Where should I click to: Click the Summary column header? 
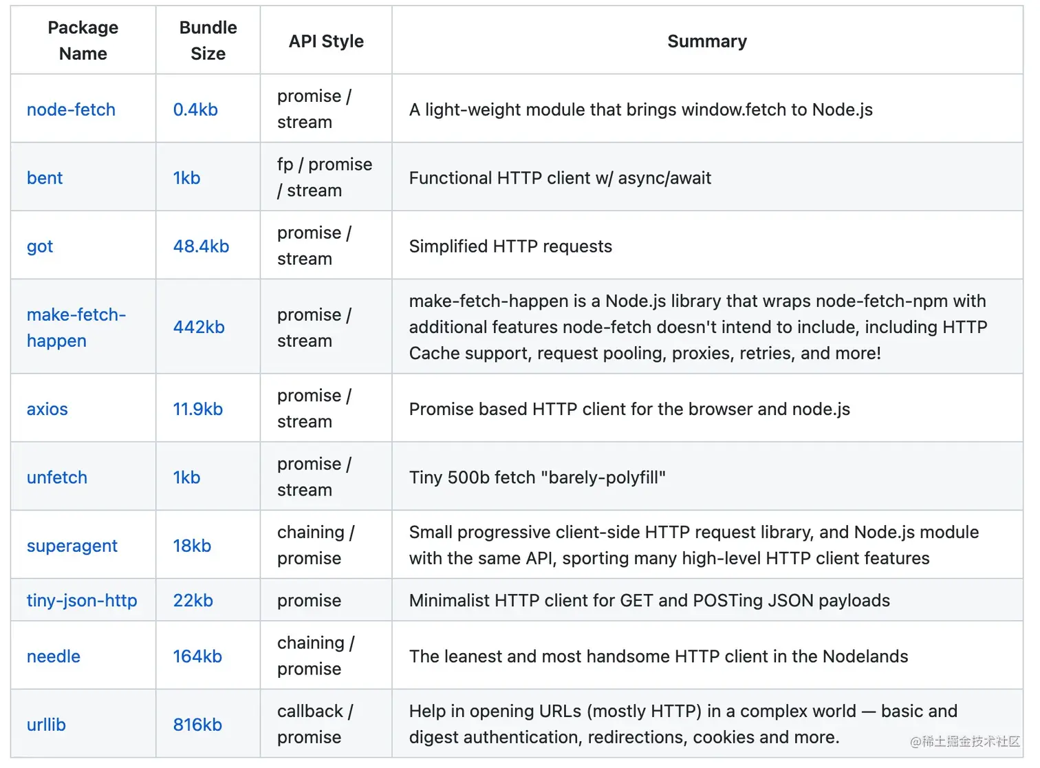pyautogui.click(x=707, y=41)
